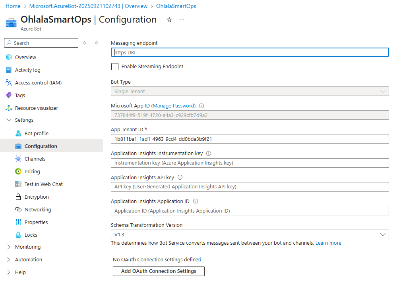Click Add OAuth Connection Settings button

coord(159,271)
